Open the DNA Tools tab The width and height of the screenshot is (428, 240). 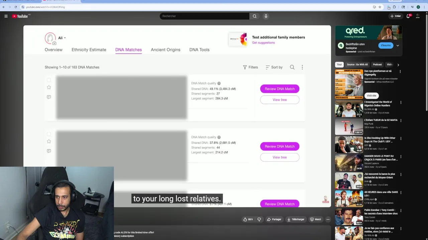coord(199,50)
